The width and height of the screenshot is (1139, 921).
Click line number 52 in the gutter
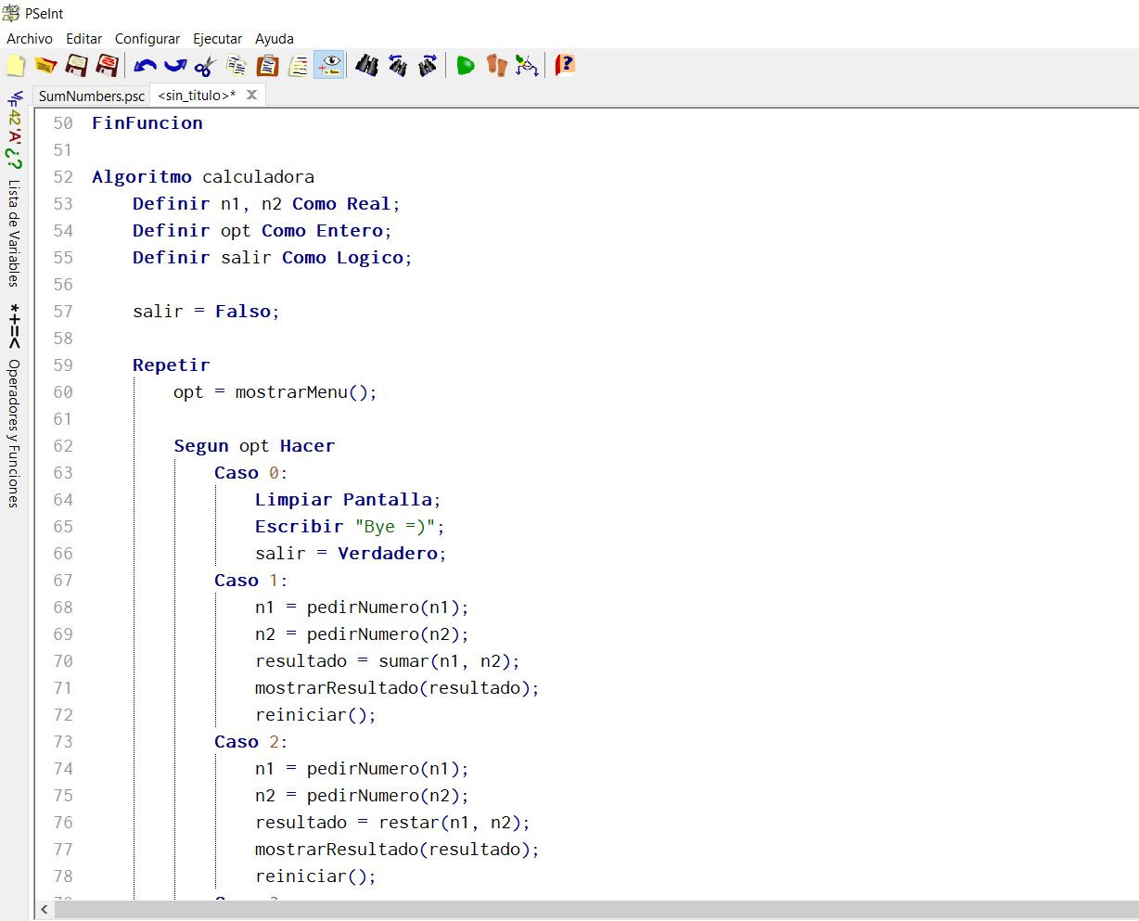(63, 176)
